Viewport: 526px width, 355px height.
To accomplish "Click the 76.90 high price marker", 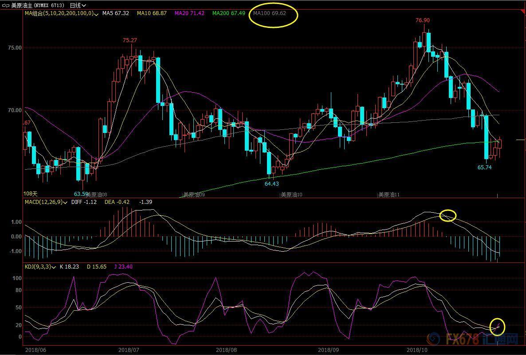I will [x=422, y=20].
